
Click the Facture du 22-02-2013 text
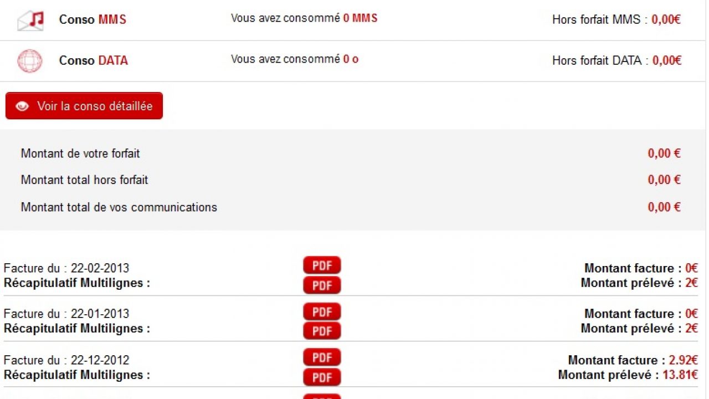[66, 268]
